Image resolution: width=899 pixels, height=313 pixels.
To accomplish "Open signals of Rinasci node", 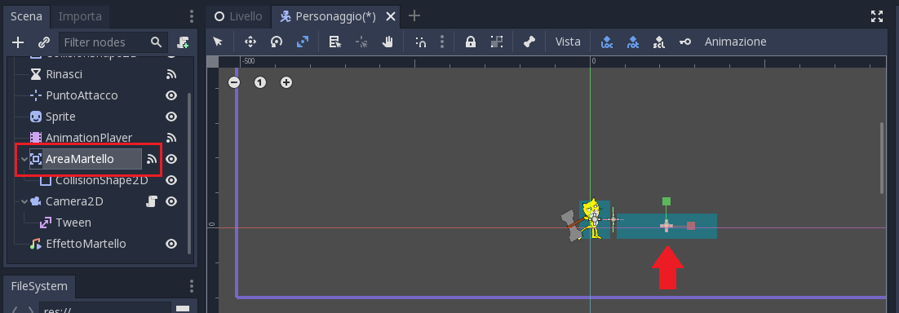I will pyautogui.click(x=170, y=74).
